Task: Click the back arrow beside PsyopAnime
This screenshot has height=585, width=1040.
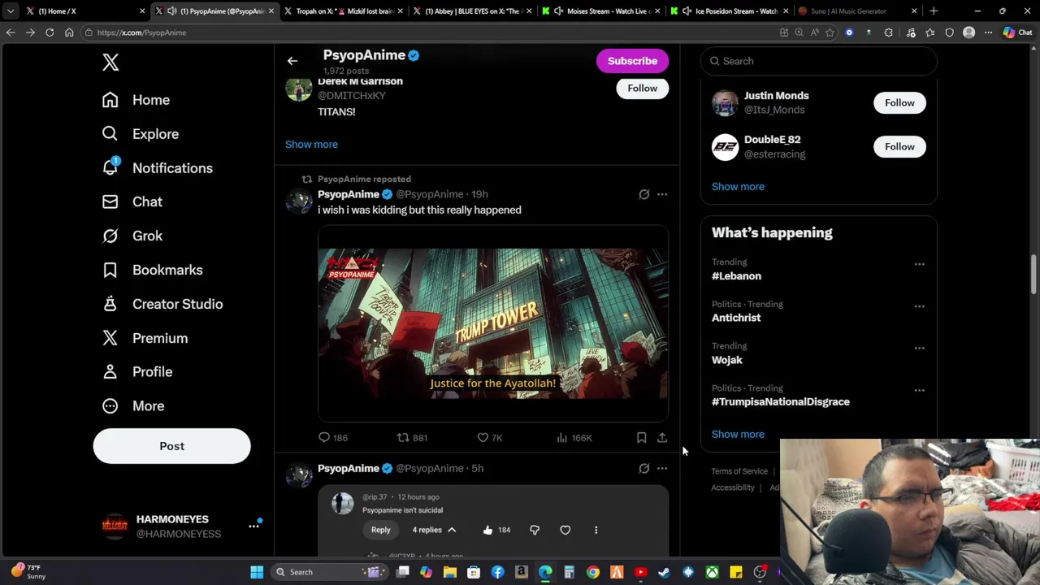Action: point(292,61)
